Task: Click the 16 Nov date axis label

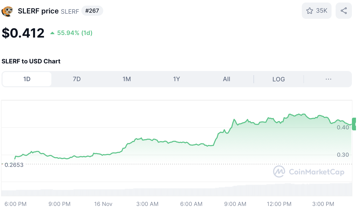Action: tap(103, 204)
